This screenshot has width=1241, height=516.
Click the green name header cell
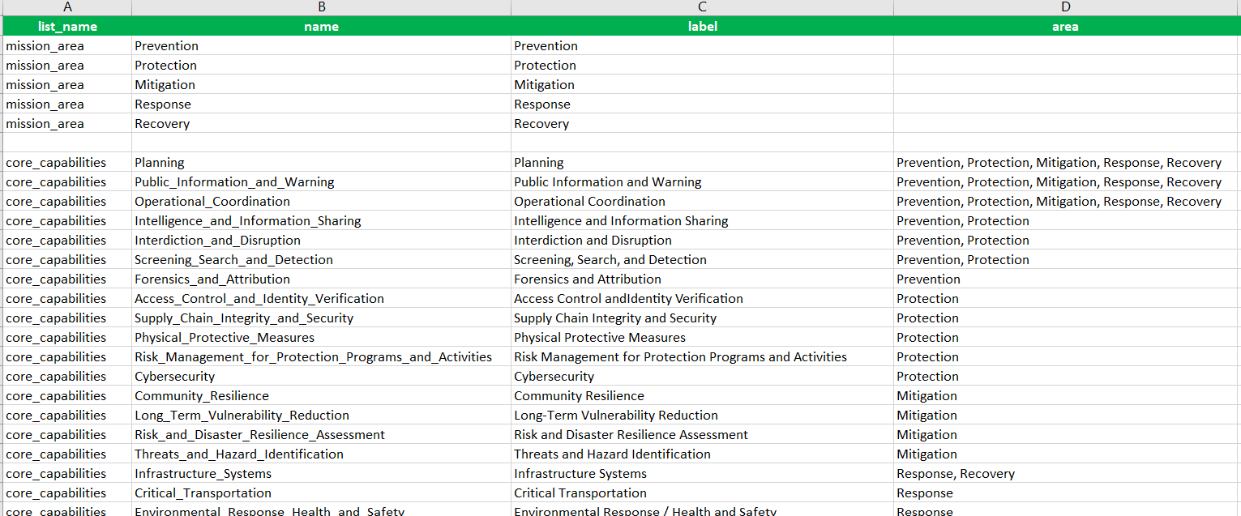[x=321, y=26]
